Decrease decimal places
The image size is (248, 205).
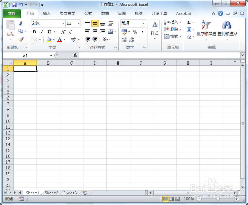[x=131, y=39]
